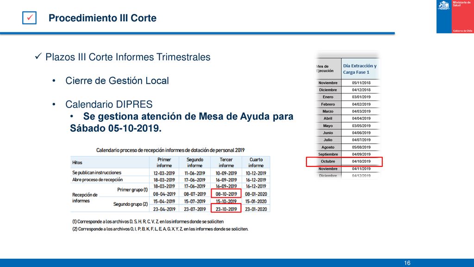474x267 pixels.
Task: Select the extraction date 04/02/2019
Action: [x=361, y=104]
